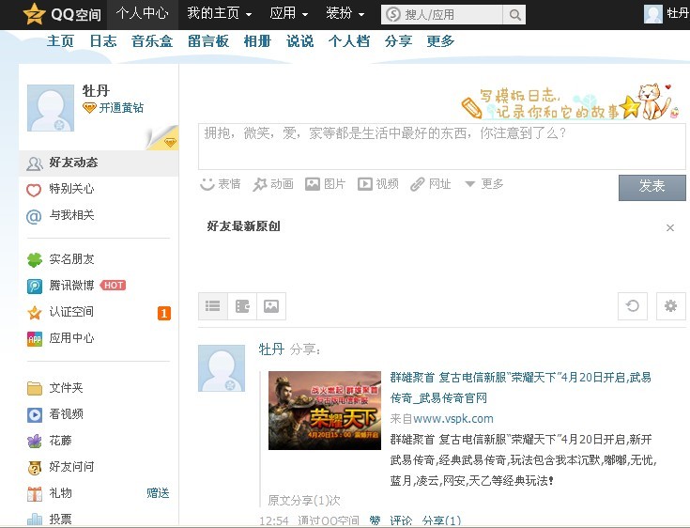Click the 与我相关 @ icon
The image size is (690, 528).
[34, 216]
